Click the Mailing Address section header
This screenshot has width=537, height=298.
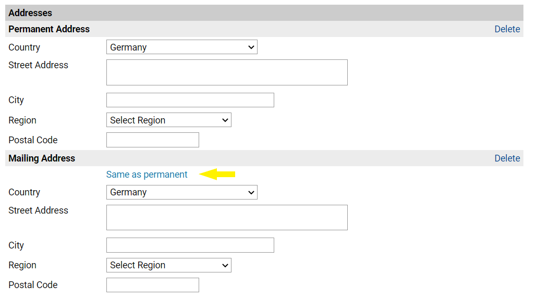click(x=42, y=158)
